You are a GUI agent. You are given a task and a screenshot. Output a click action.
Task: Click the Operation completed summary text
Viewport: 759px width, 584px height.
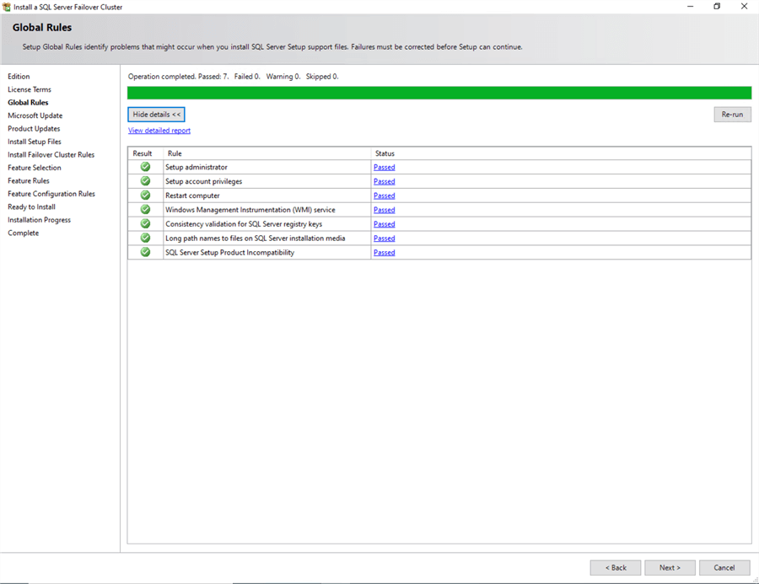click(234, 77)
